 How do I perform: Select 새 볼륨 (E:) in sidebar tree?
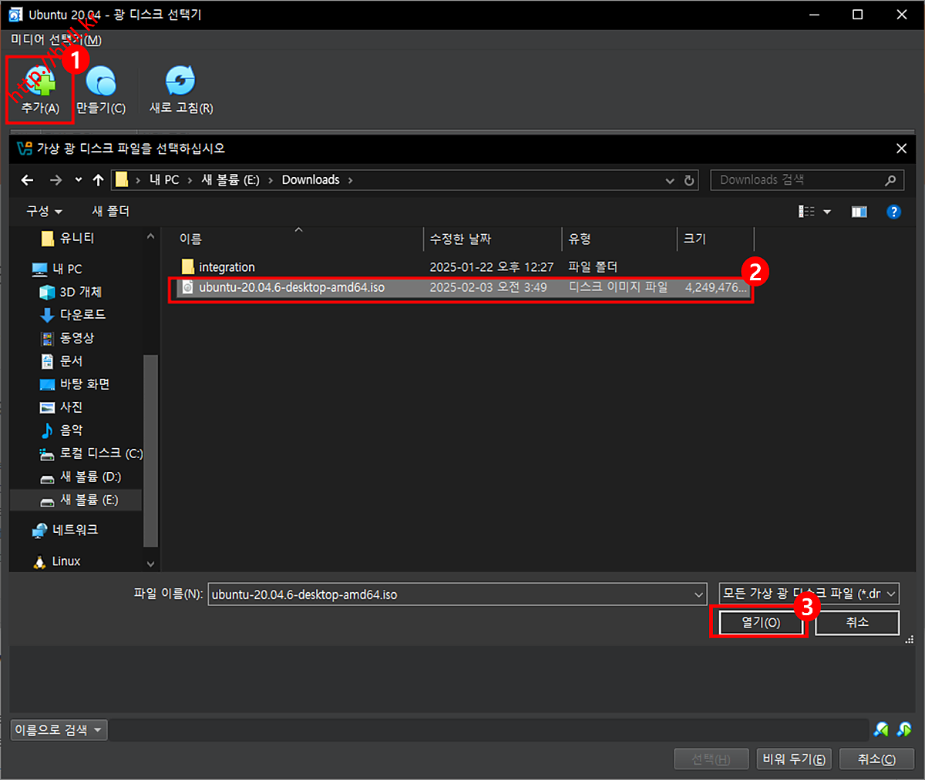76,500
